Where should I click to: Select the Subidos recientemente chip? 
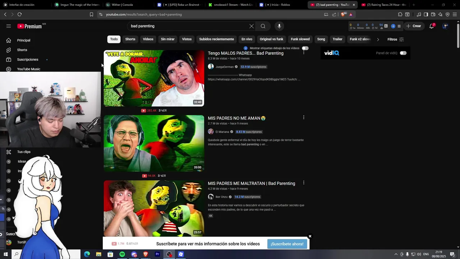(x=216, y=39)
